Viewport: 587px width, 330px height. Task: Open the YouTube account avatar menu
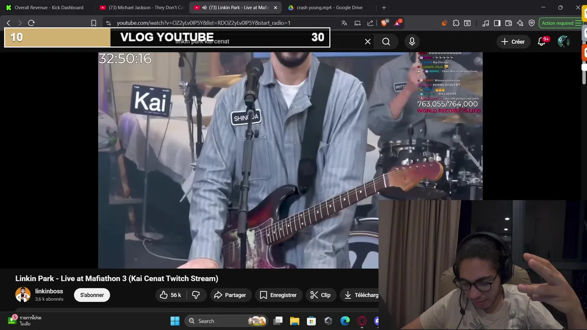[564, 42]
